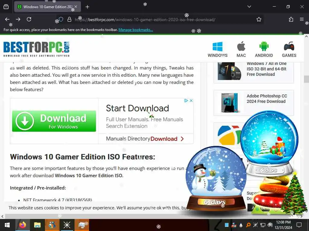This screenshot has height=231, width=309.
Task: Click the orange chart app taskbar icon
Action: click(x=82, y=225)
